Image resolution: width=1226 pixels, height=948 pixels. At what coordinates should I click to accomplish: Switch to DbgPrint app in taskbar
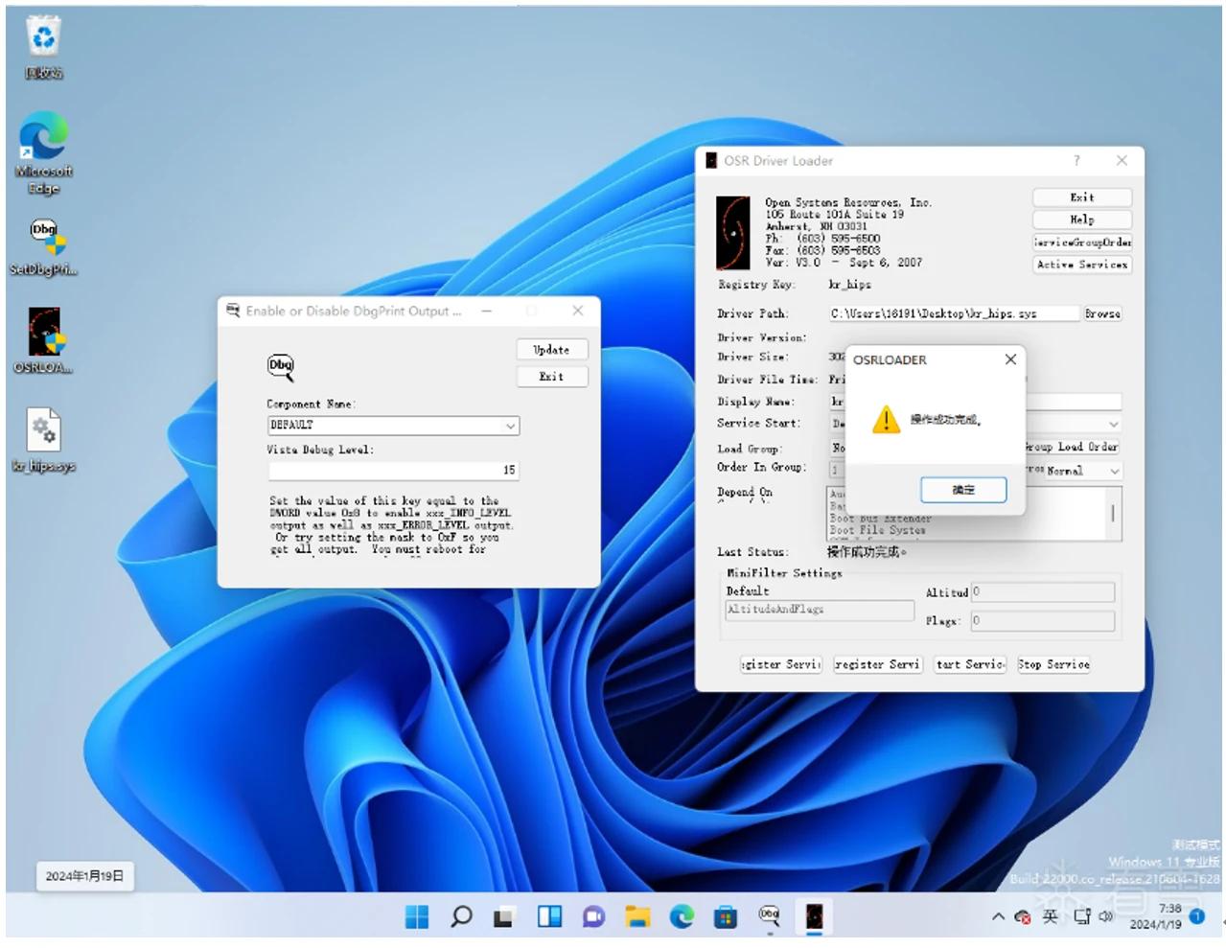770,917
